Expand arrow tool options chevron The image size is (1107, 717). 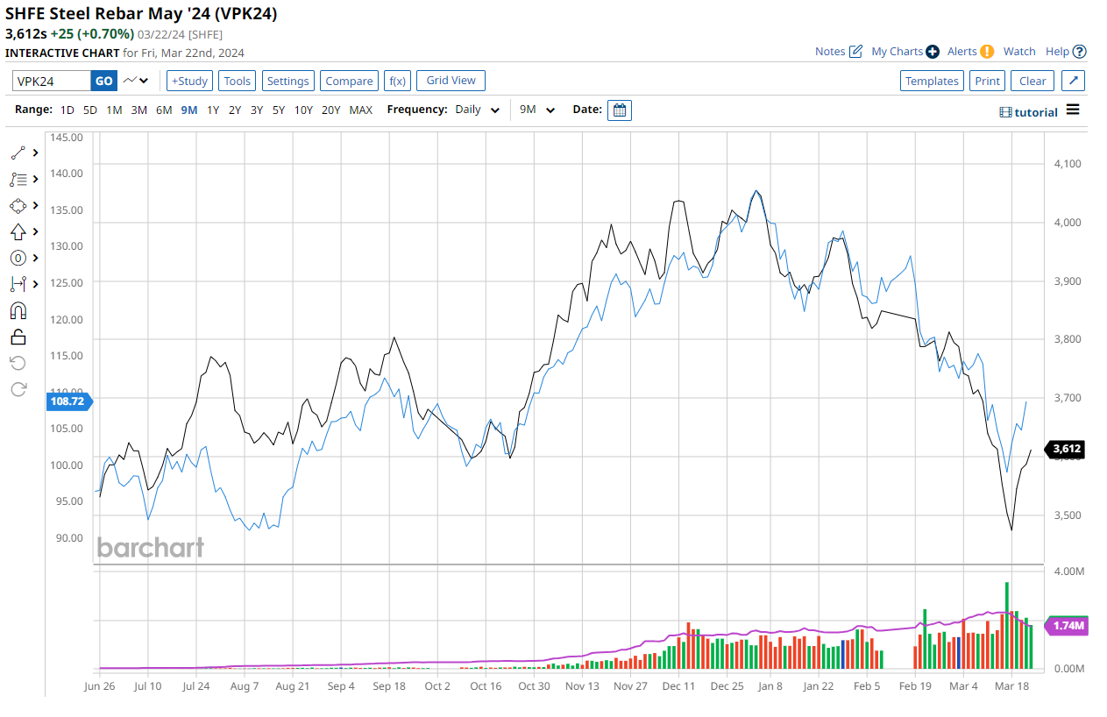point(35,231)
